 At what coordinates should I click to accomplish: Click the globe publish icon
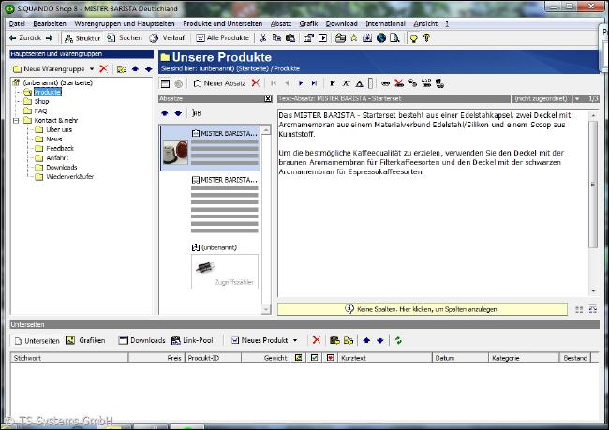[x=381, y=38]
